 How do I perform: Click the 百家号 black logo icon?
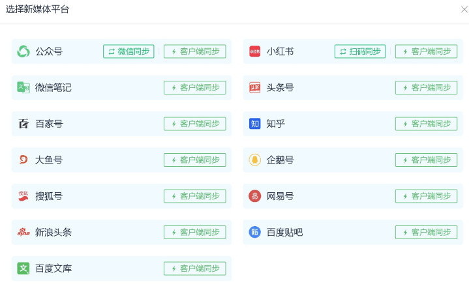pyautogui.click(x=23, y=124)
